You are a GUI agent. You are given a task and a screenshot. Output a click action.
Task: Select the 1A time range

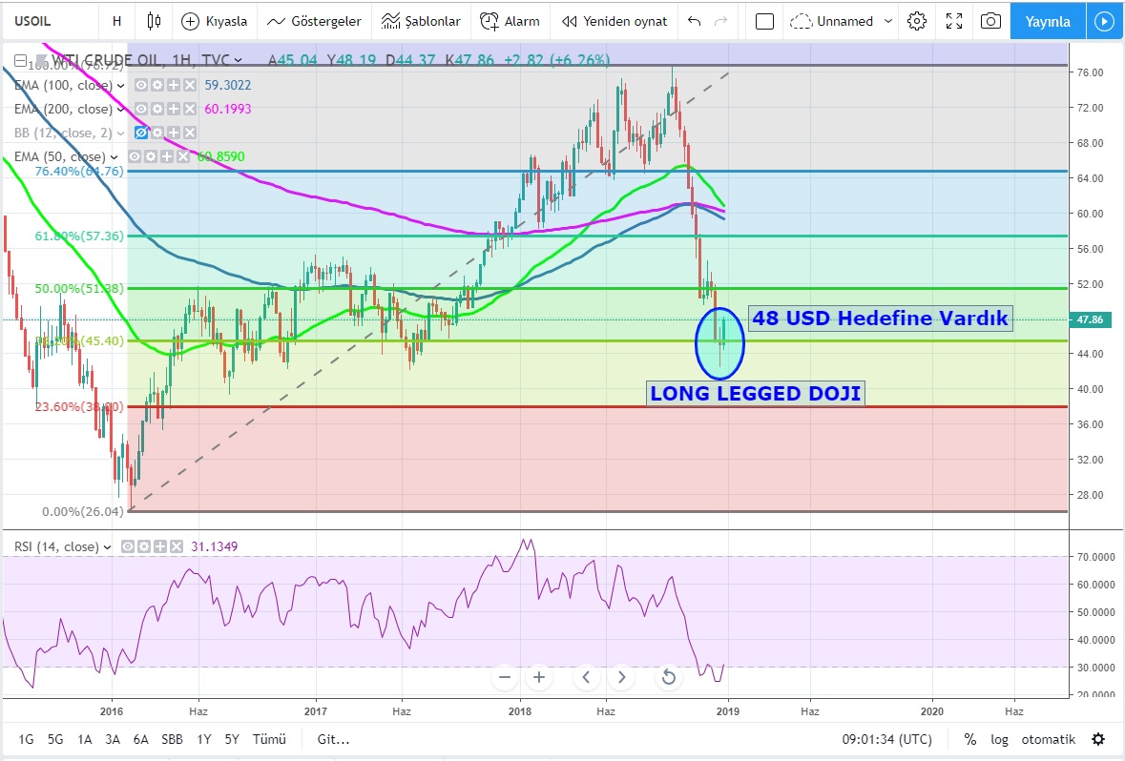point(85,739)
